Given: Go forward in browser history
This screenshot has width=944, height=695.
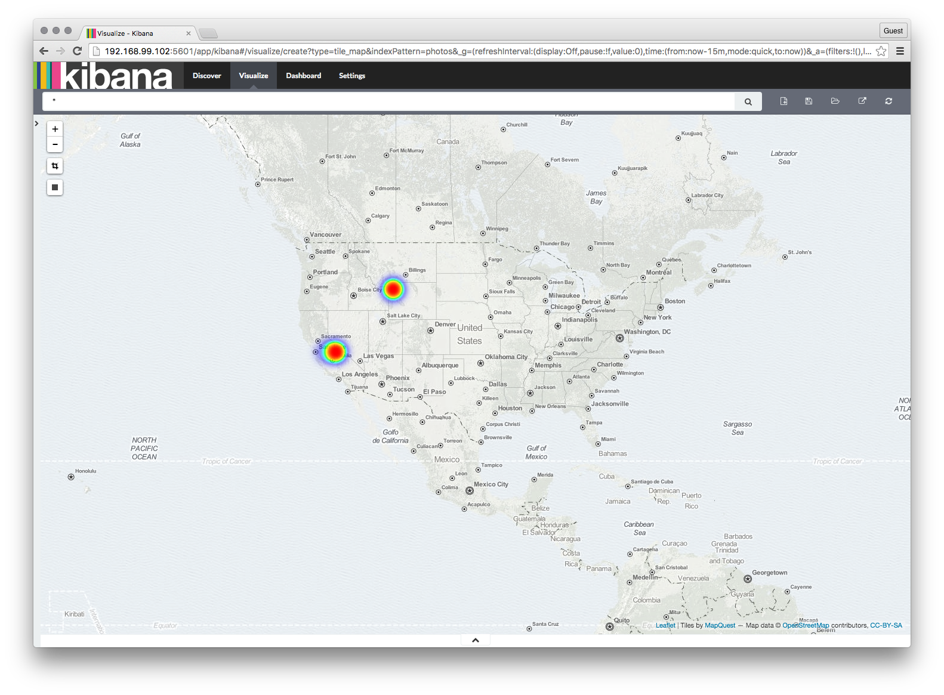Looking at the screenshot, I should [60, 51].
